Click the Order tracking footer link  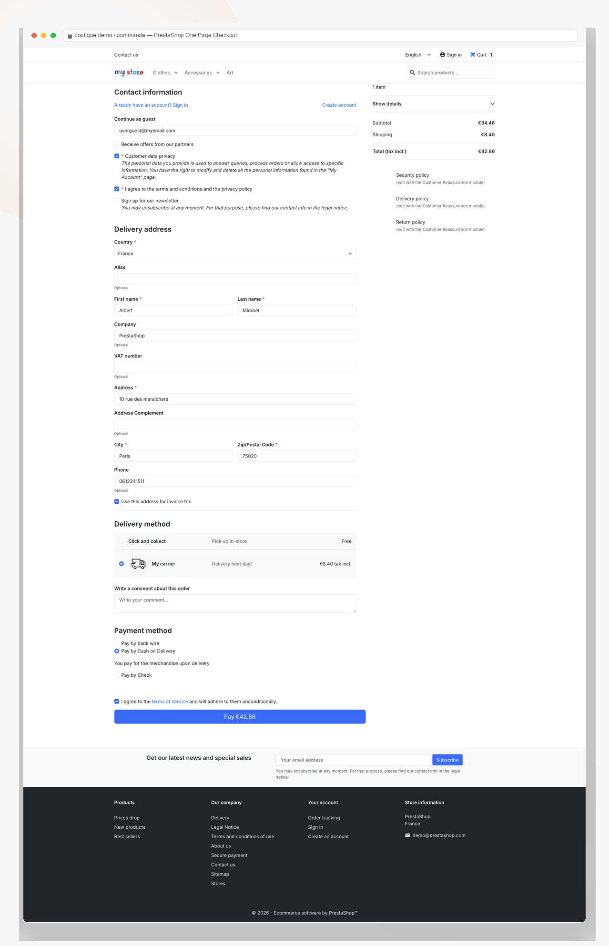(x=324, y=818)
